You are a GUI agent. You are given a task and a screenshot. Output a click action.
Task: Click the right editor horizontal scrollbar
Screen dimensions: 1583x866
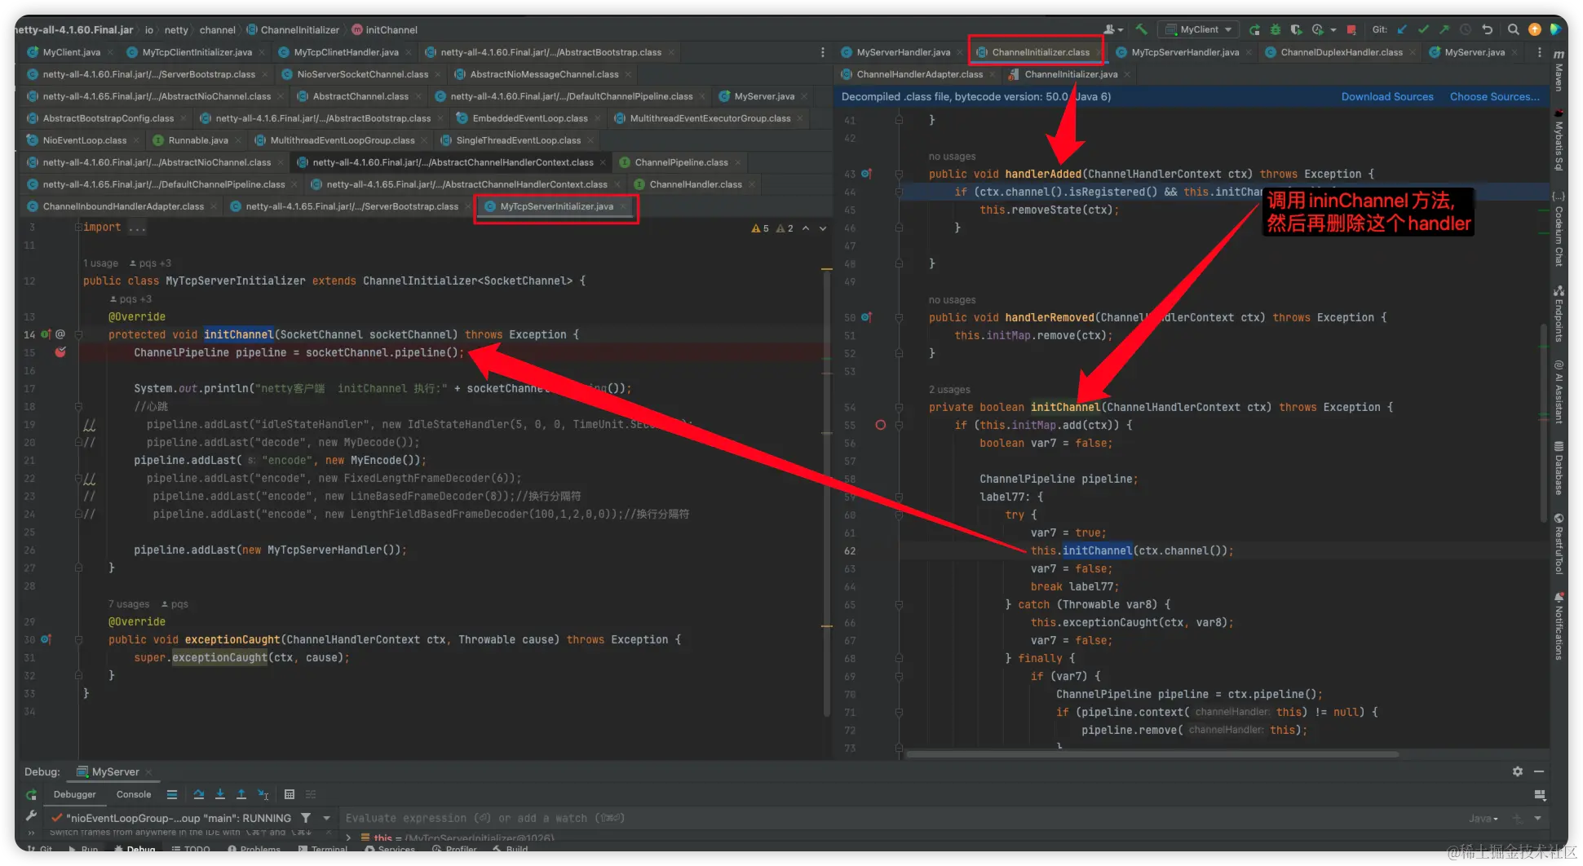click(1152, 754)
